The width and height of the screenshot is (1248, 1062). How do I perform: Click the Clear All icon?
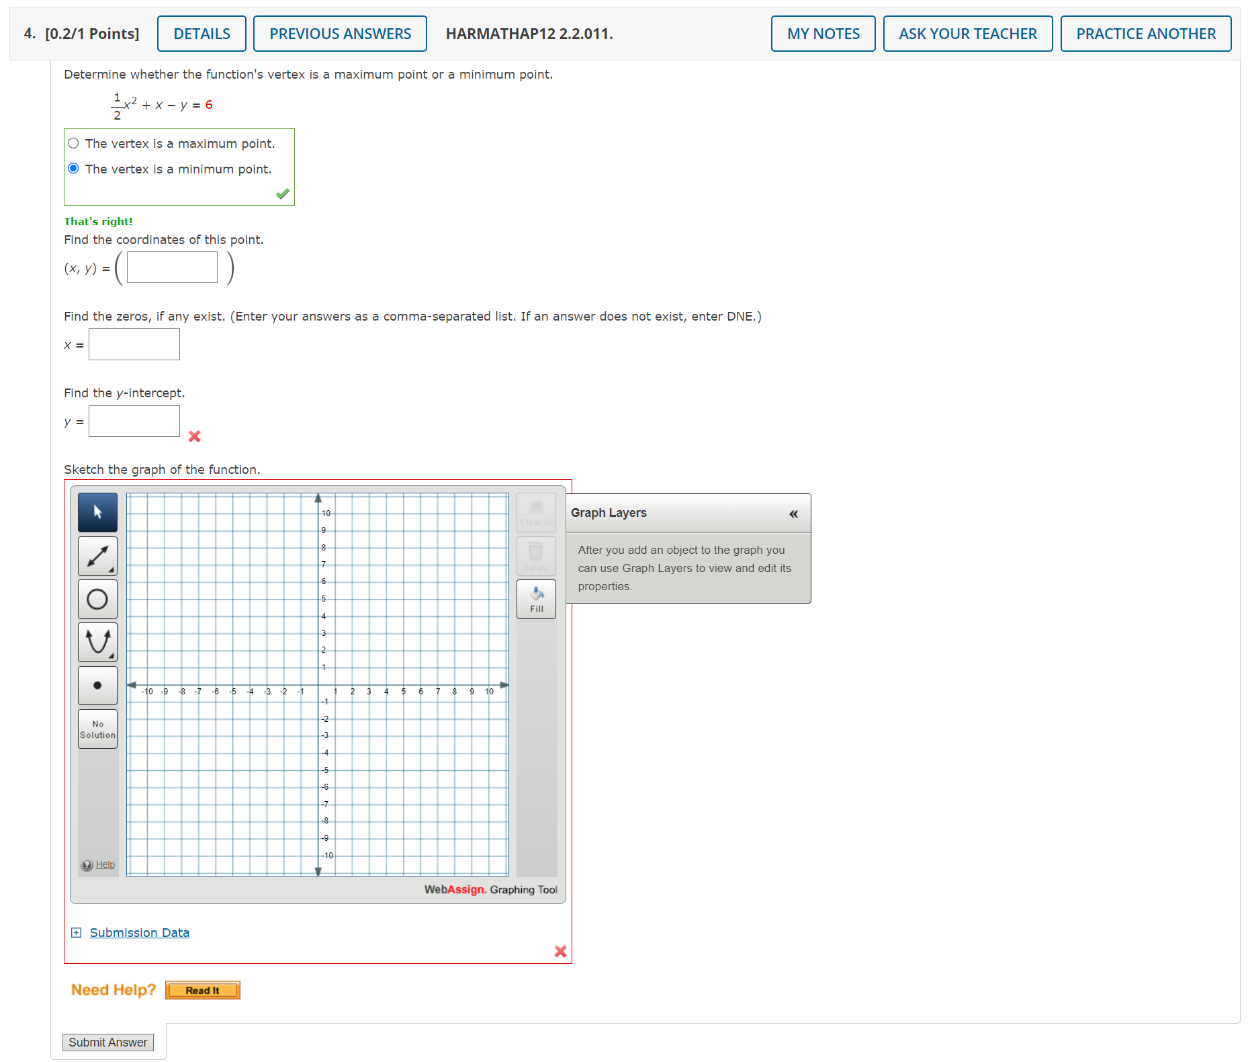(x=535, y=512)
